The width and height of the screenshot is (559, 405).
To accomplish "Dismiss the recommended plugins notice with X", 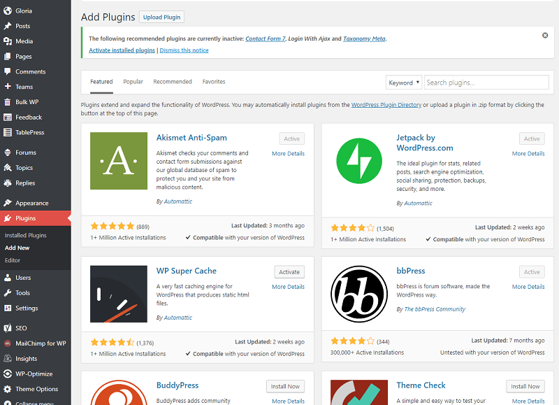I will click(545, 36).
